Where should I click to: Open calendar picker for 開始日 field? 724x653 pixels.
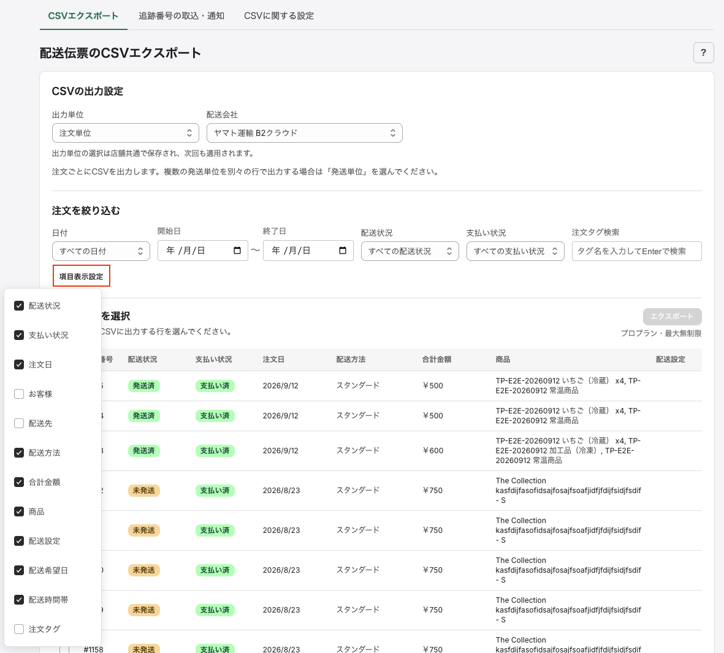237,251
